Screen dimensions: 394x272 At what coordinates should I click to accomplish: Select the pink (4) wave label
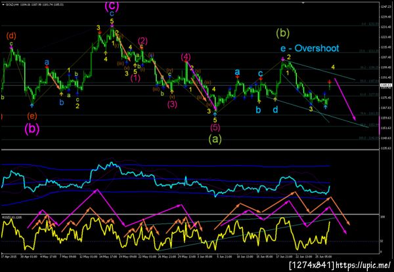click(186, 56)
